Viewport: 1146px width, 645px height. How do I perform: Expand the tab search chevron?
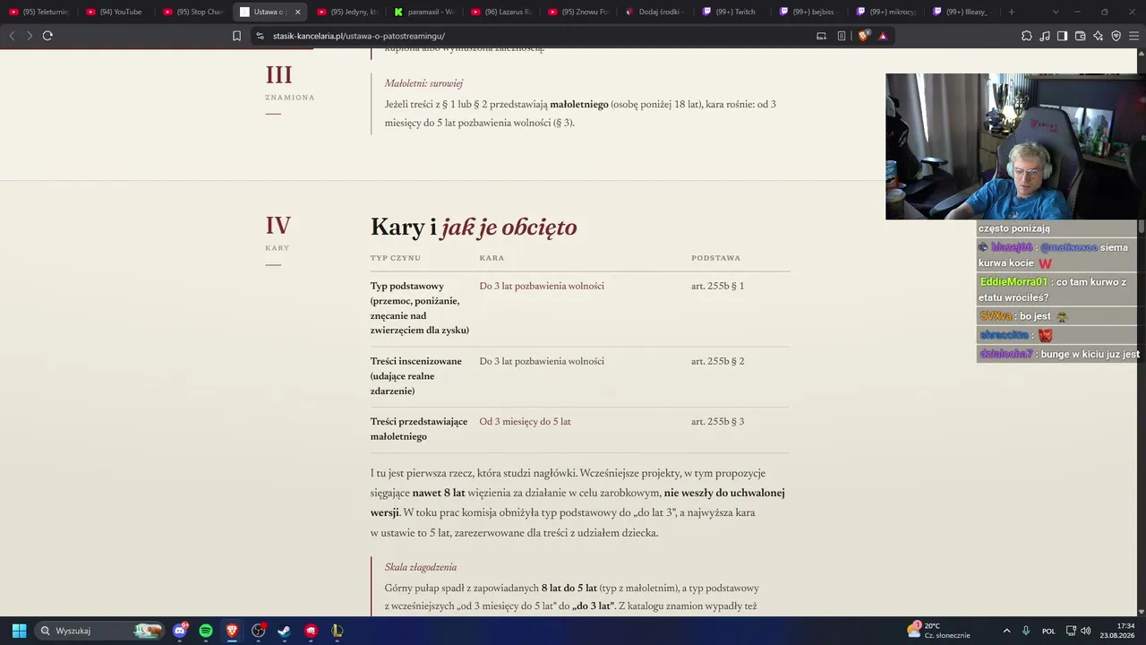pos(1056,12)
